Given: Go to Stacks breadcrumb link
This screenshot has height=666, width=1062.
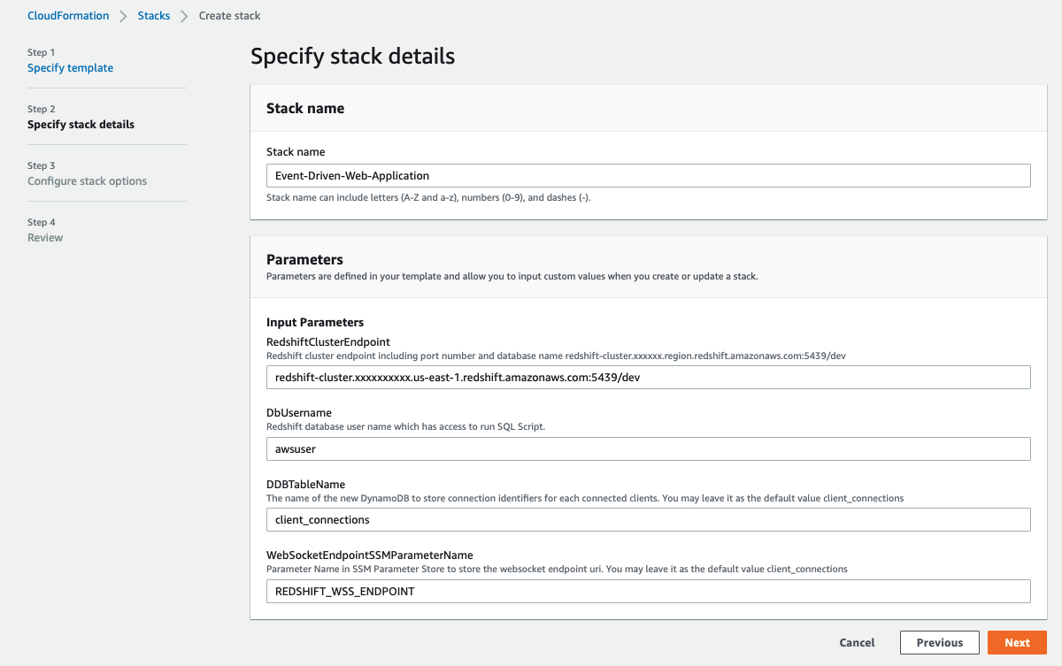Looking at the screenshot, I should [x=154, y=16].
